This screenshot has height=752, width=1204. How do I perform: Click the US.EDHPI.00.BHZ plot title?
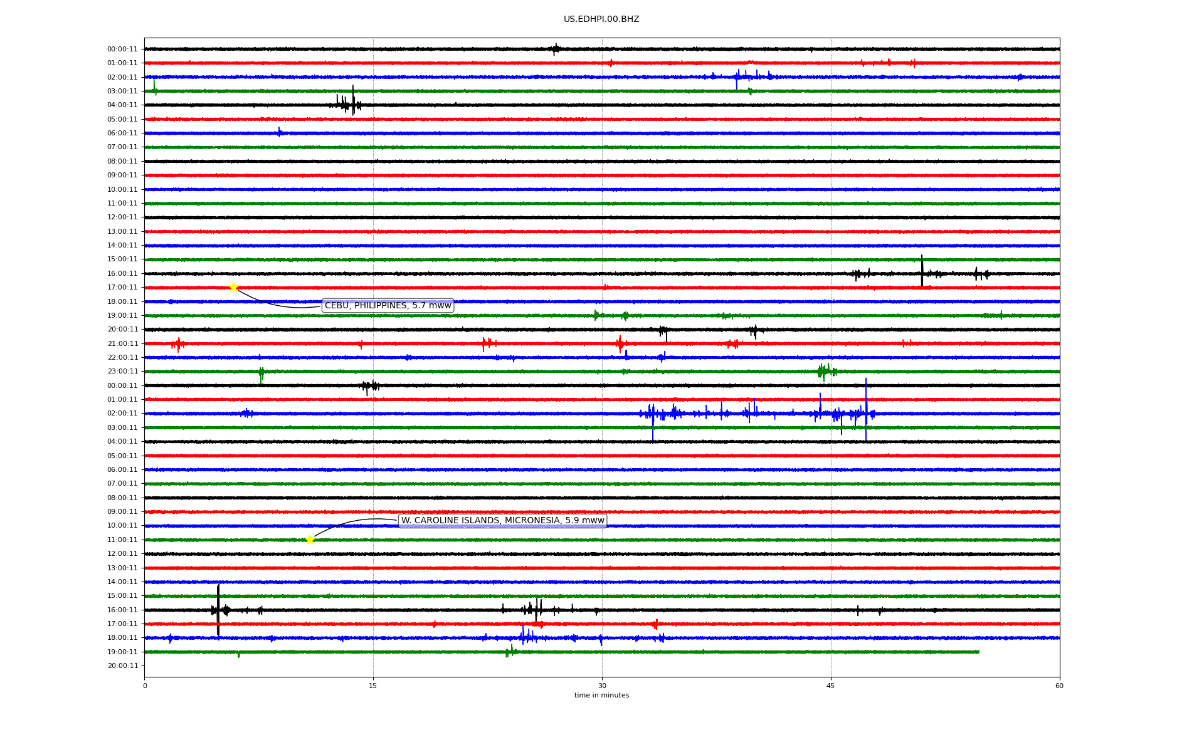[x=601, y=19]
